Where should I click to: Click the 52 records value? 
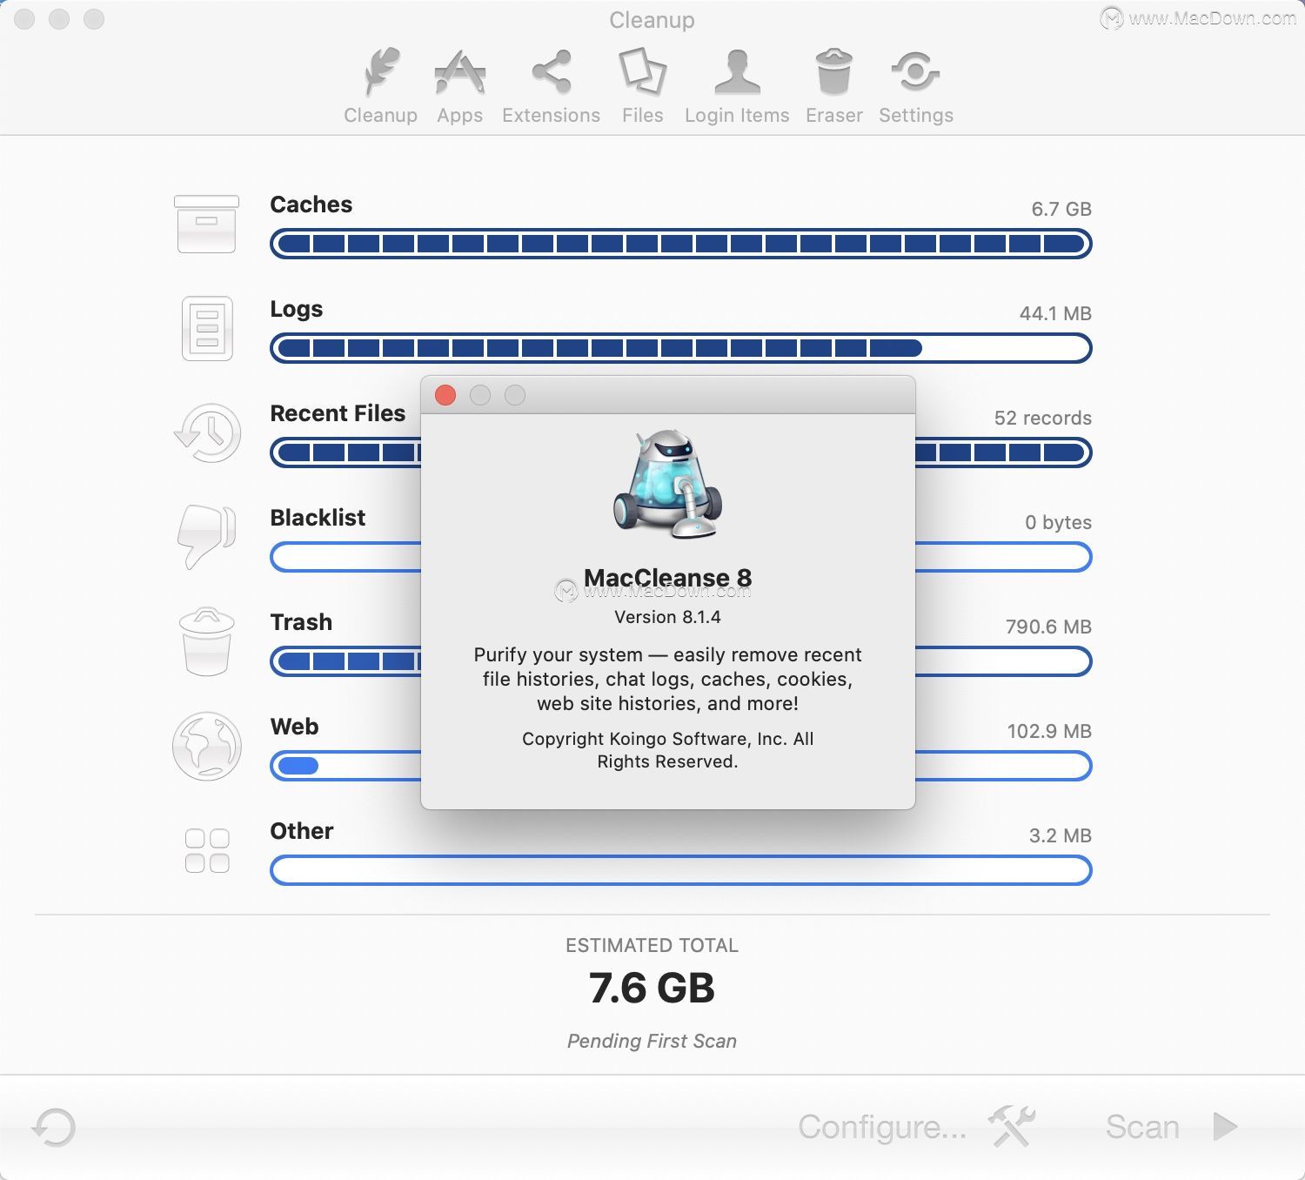coord(1043,418)
